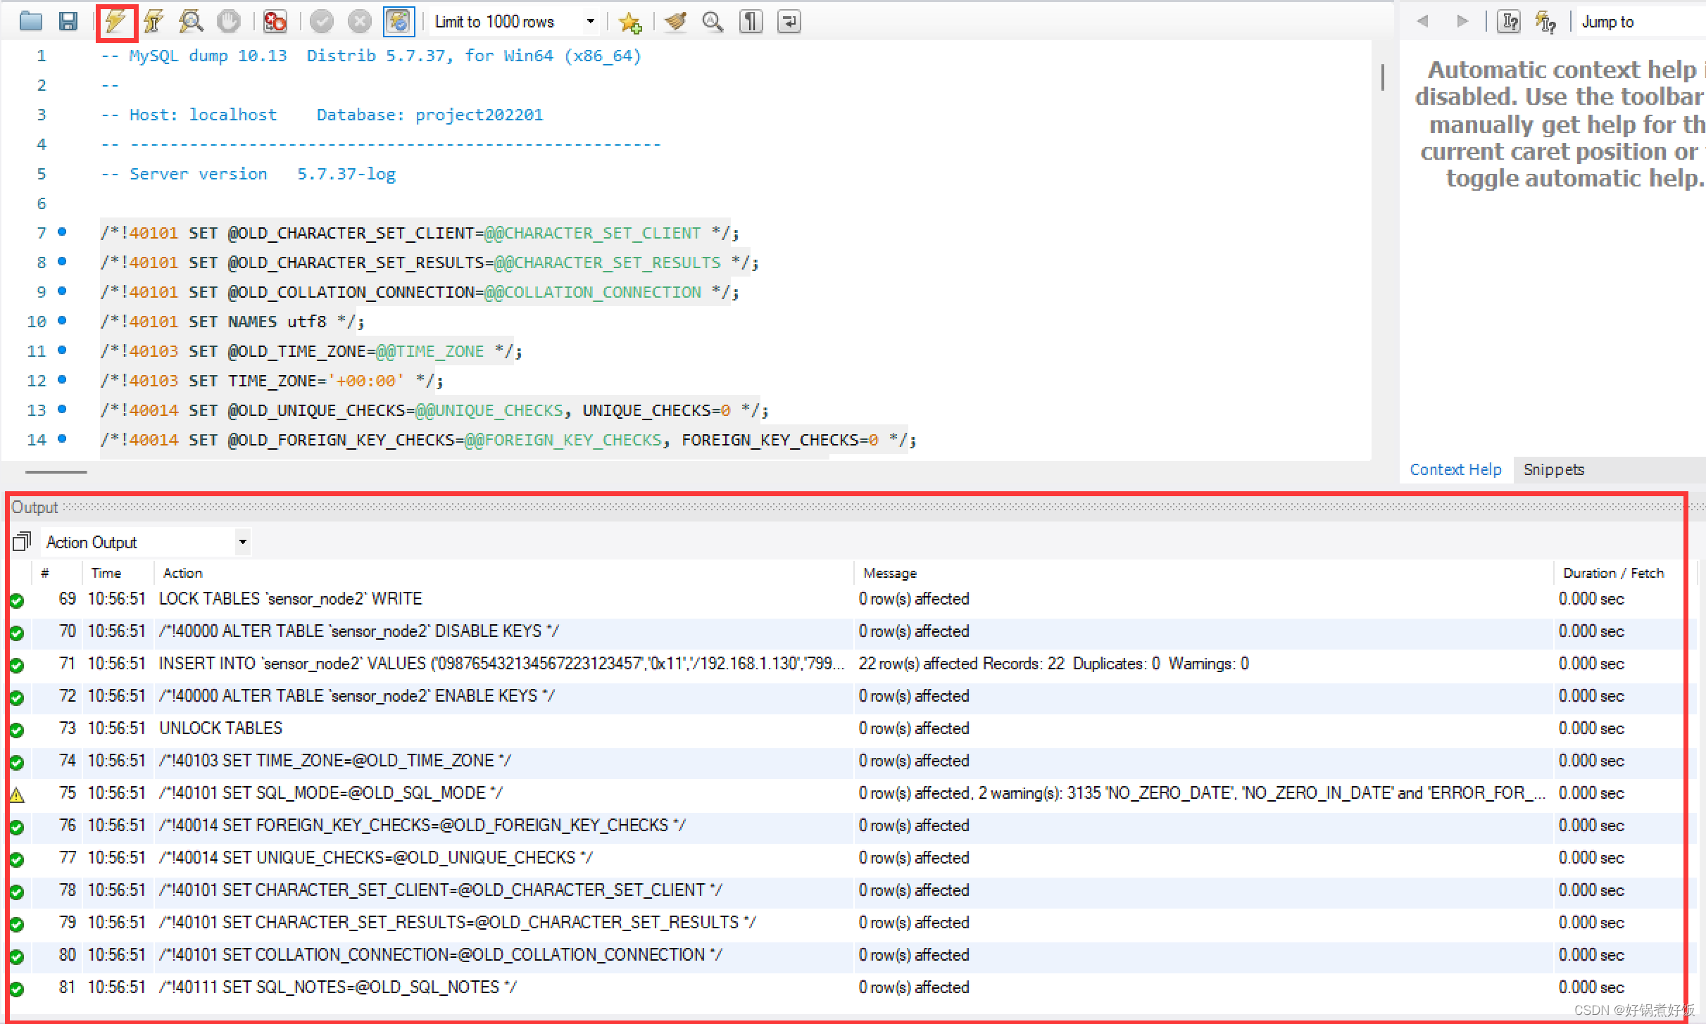Toggle stop-on-error script execution
This screenshot has height=1024, width=1706.
[x=275, y=23]
